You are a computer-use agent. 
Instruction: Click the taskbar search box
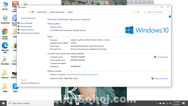(x=30, y=103)
